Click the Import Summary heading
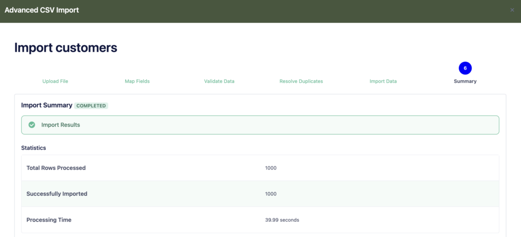Image resolution: width=521 pixels, height=237 pixels. coord(46,106)
